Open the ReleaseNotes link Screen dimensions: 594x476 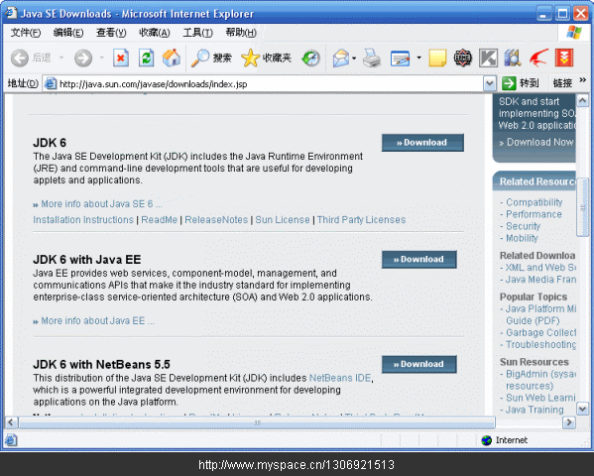[216, 220]
